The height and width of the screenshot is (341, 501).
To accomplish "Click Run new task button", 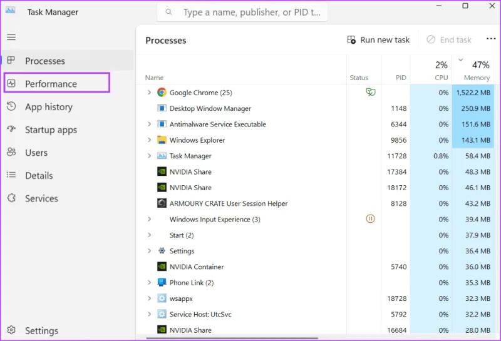I will (378, 40).
